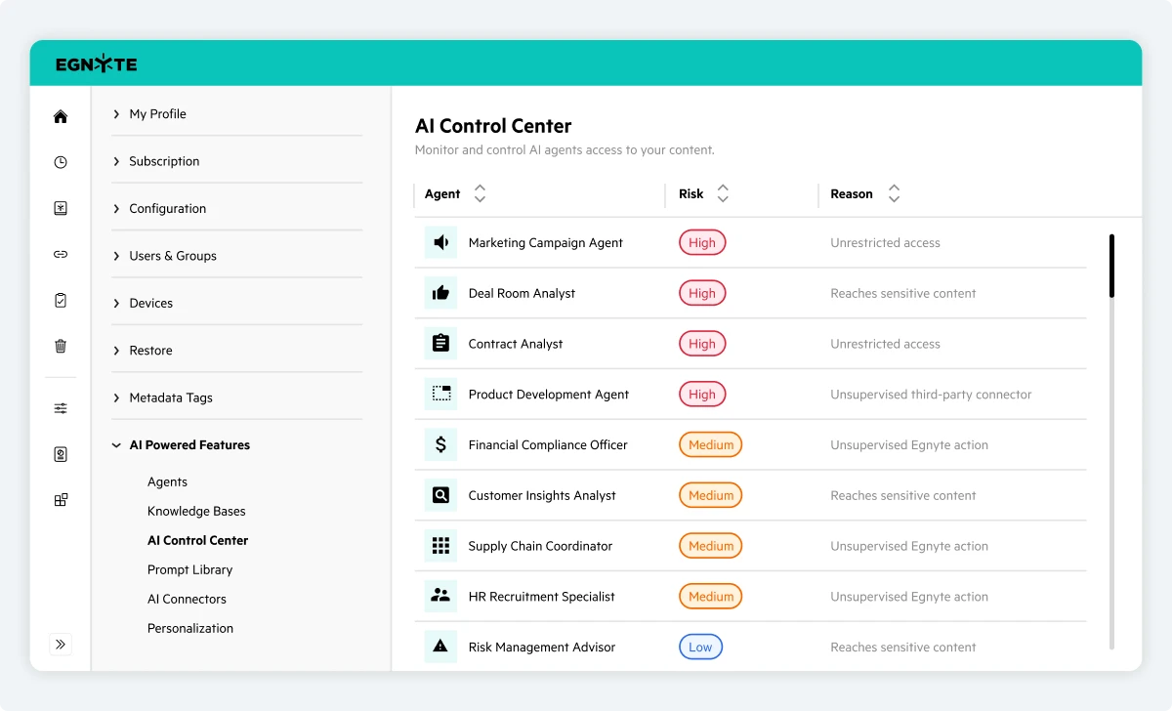
Task: Open the Settings sliders icon
Action: (61, 408)
